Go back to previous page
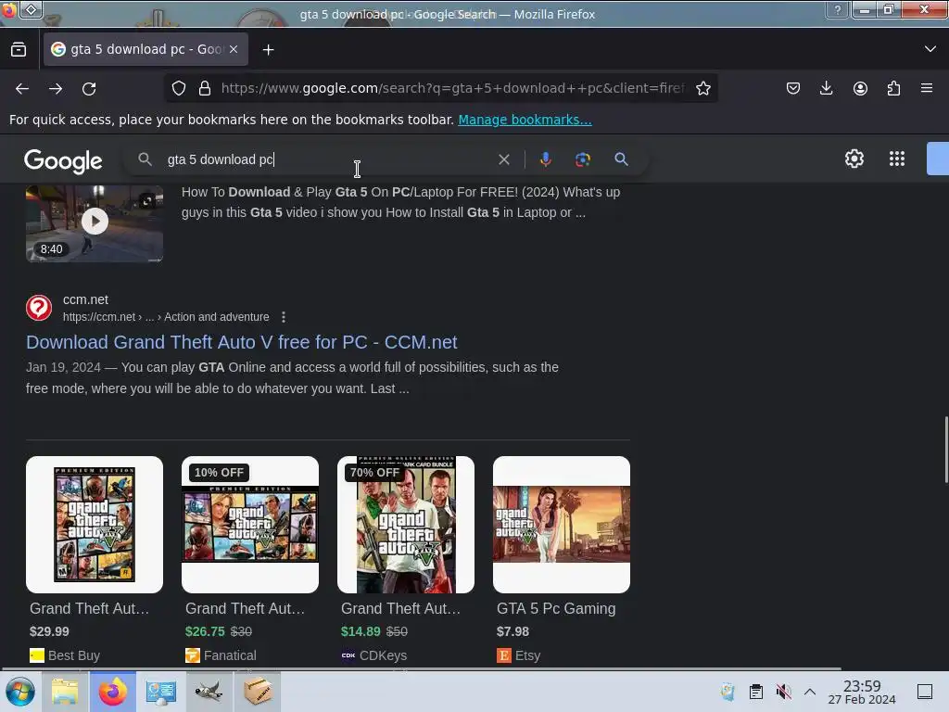 (x=22, y=88)
